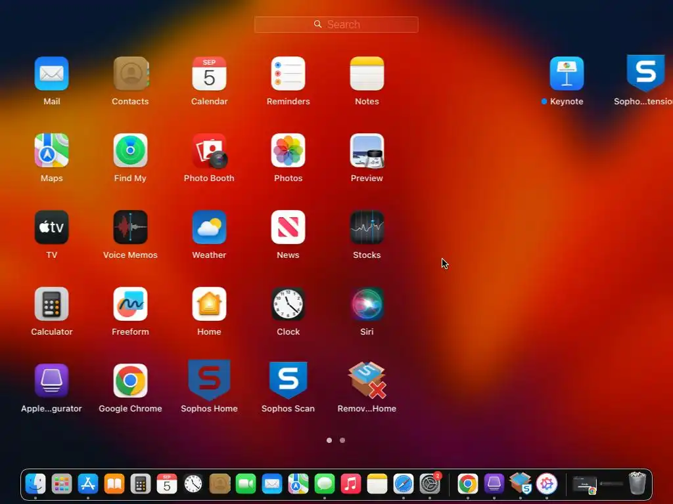Open Calendar from the Dock
Image resolution: width=673 pixels, height=504 pixels.
click(167, 484)
